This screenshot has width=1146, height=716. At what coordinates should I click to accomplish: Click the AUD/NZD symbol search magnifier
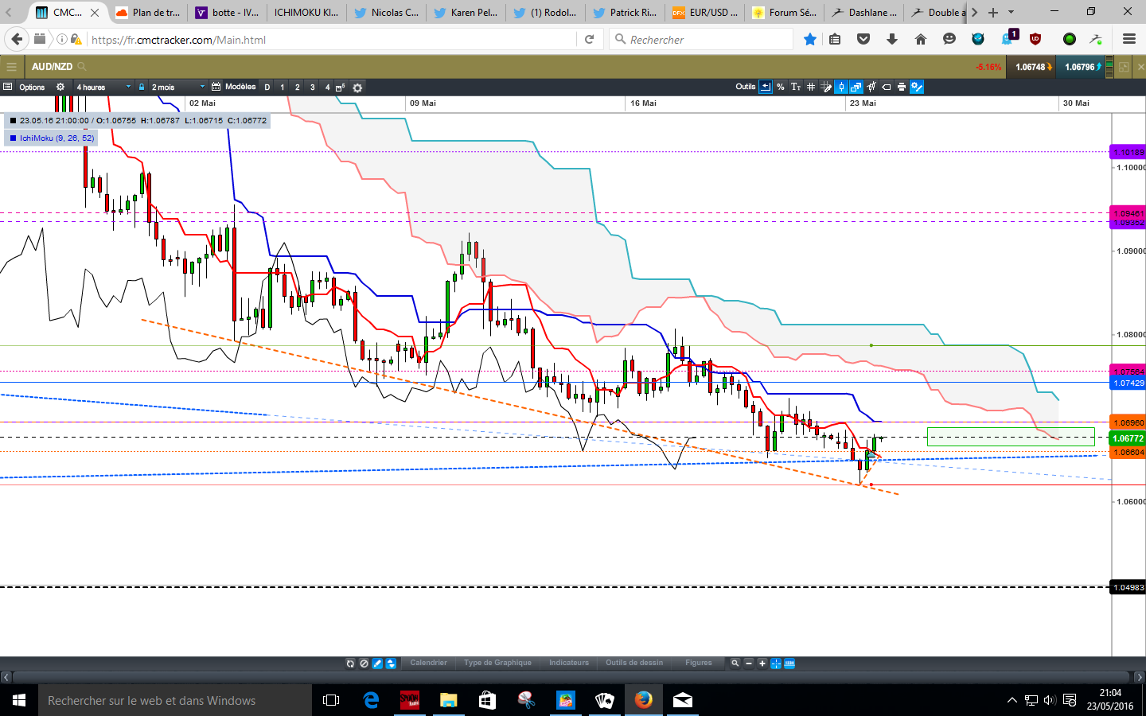click(82, 67)
